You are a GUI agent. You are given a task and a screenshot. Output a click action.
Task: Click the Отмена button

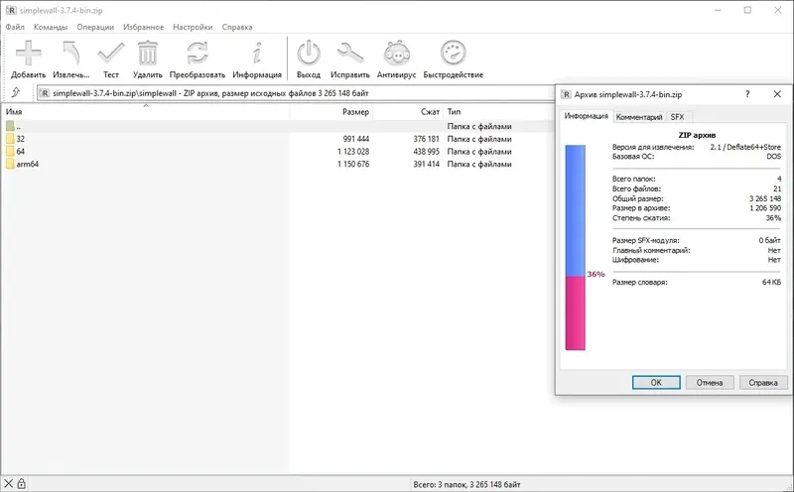click(x=710, y=383)
